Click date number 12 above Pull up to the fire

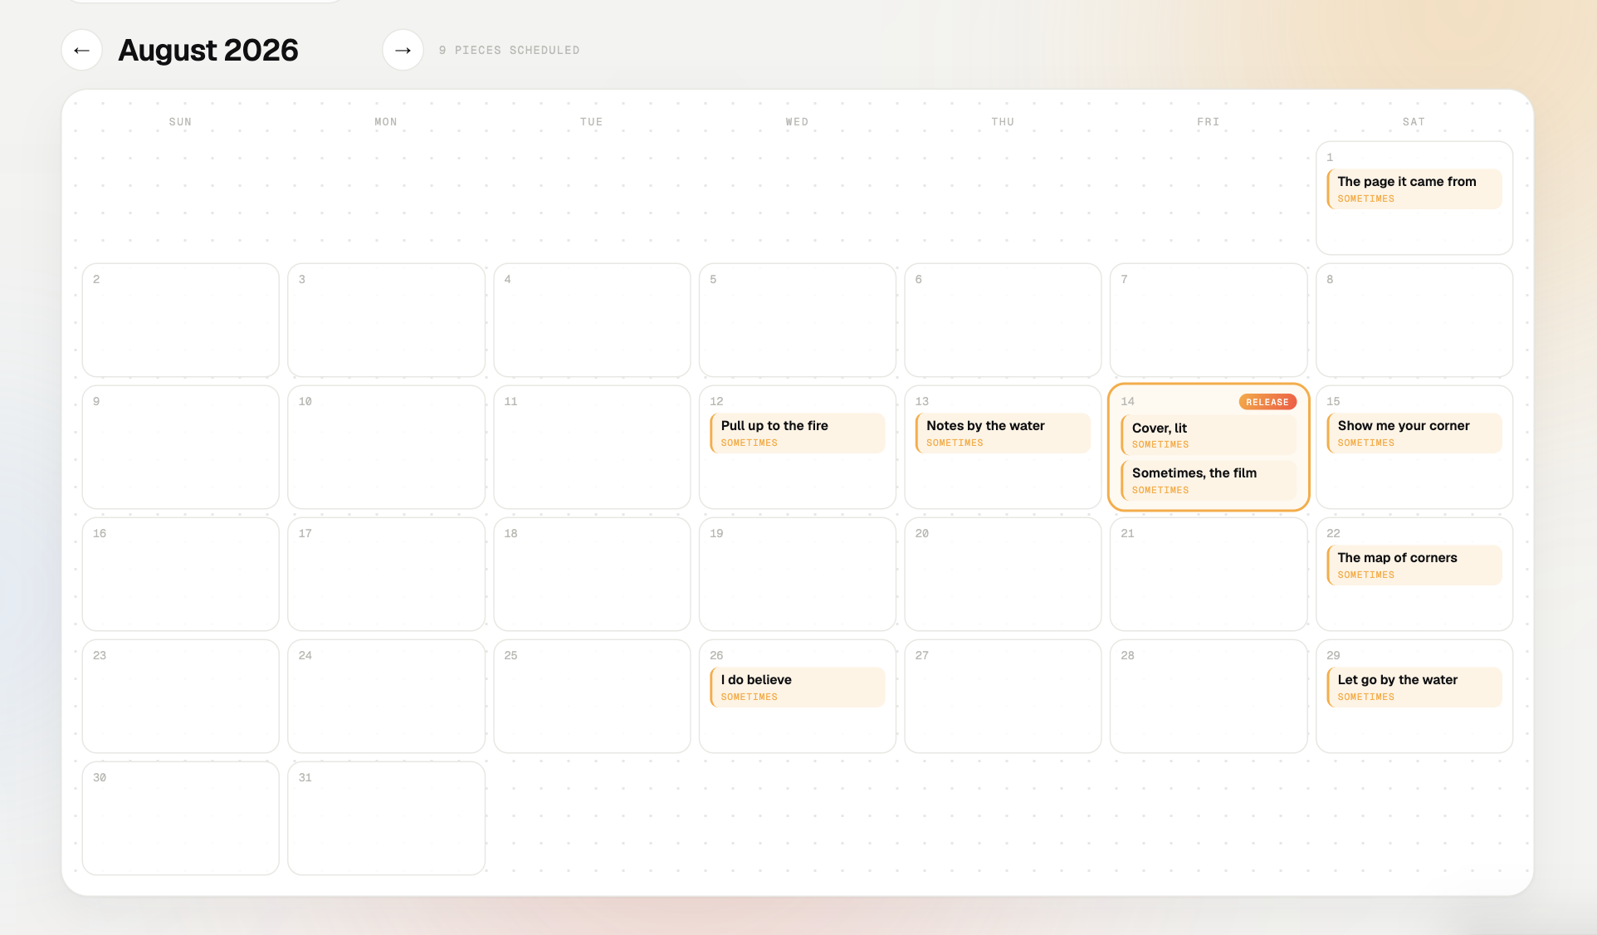click(716, 401)
